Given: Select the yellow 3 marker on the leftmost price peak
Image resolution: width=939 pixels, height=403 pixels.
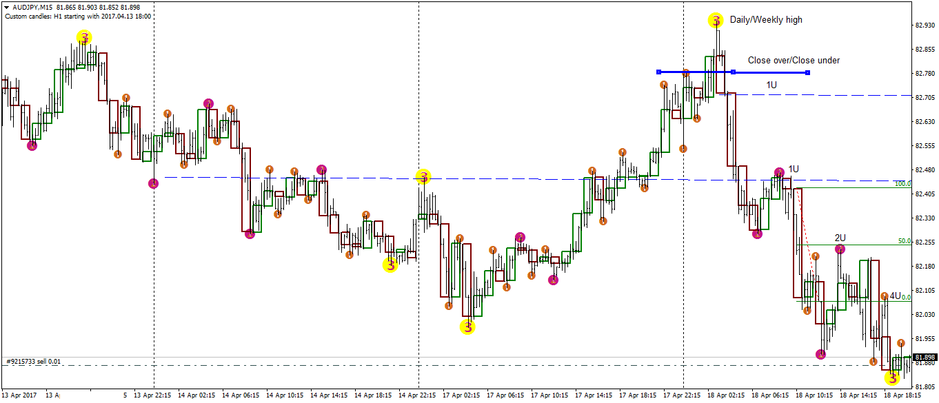Looking at the screenshot, I should pos(84,39).
